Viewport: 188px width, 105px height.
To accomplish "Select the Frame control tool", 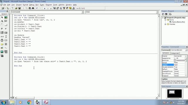I will pos(2,25).
